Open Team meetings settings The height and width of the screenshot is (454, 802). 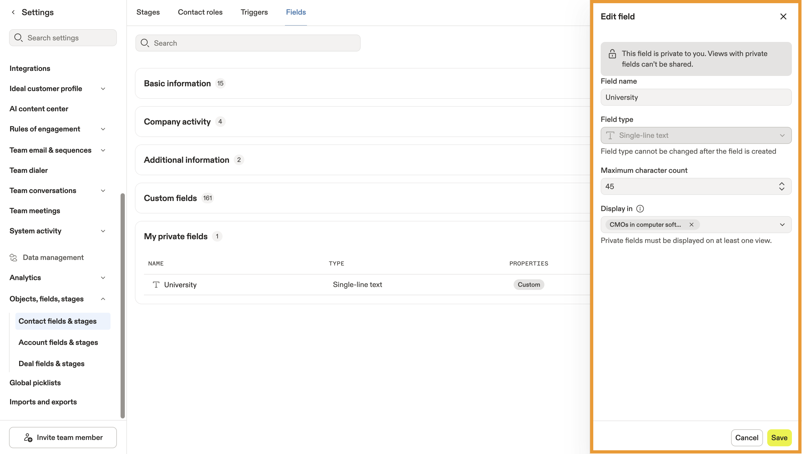[x=35, y=211]
